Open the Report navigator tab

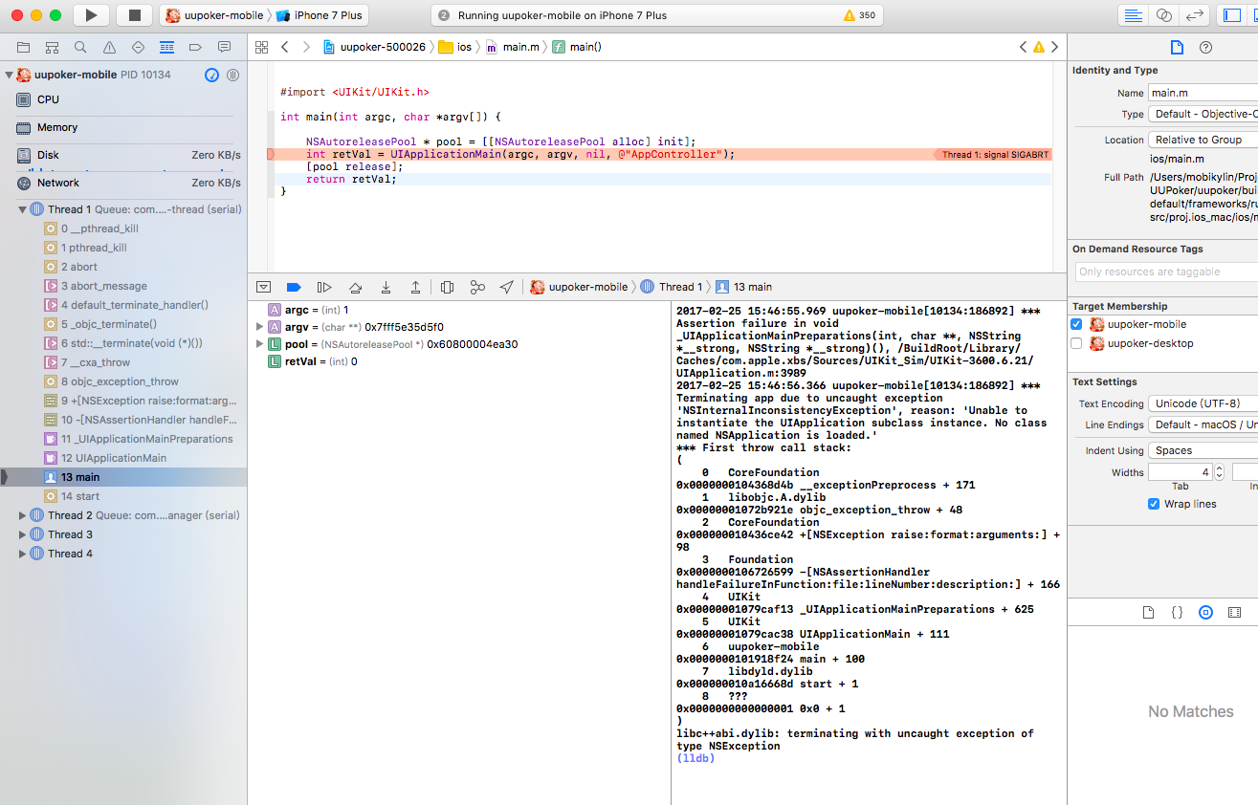click(224, 47)
